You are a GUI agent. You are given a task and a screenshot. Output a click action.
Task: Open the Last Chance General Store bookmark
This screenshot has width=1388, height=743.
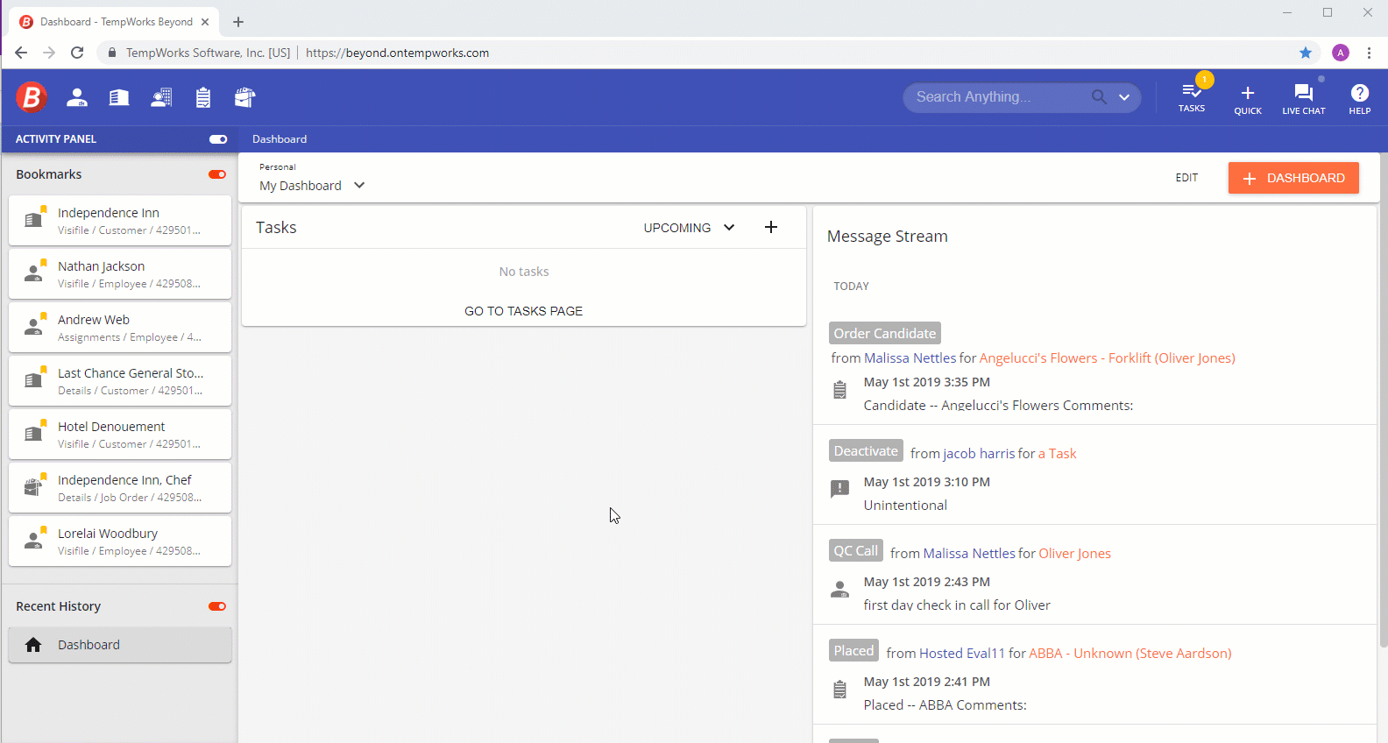pos(120,381)
